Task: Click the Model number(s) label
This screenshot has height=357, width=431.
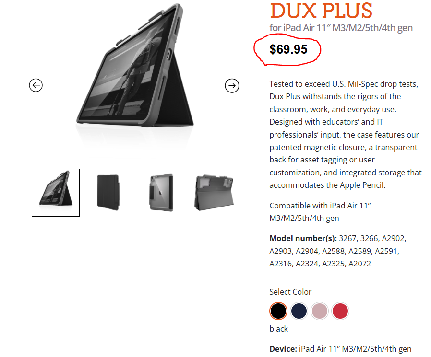Action: click(303, 238)
